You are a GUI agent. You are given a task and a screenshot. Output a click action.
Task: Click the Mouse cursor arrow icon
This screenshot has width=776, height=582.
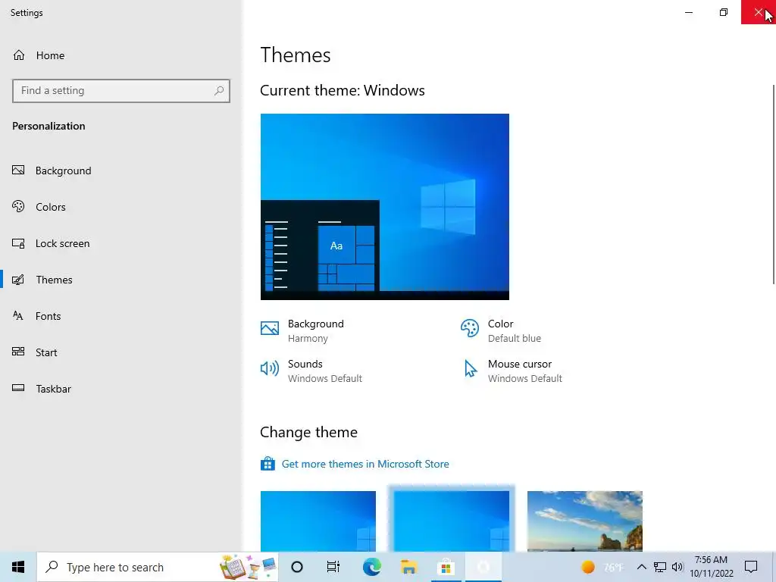470,369
